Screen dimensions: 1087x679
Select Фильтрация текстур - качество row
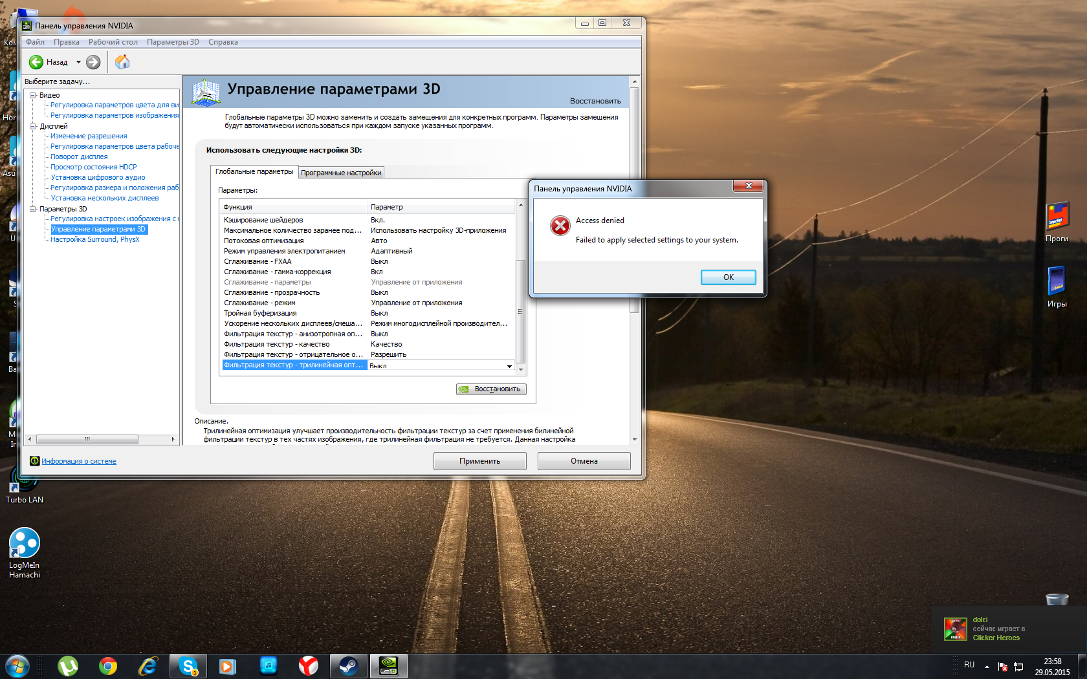(368, 344)
